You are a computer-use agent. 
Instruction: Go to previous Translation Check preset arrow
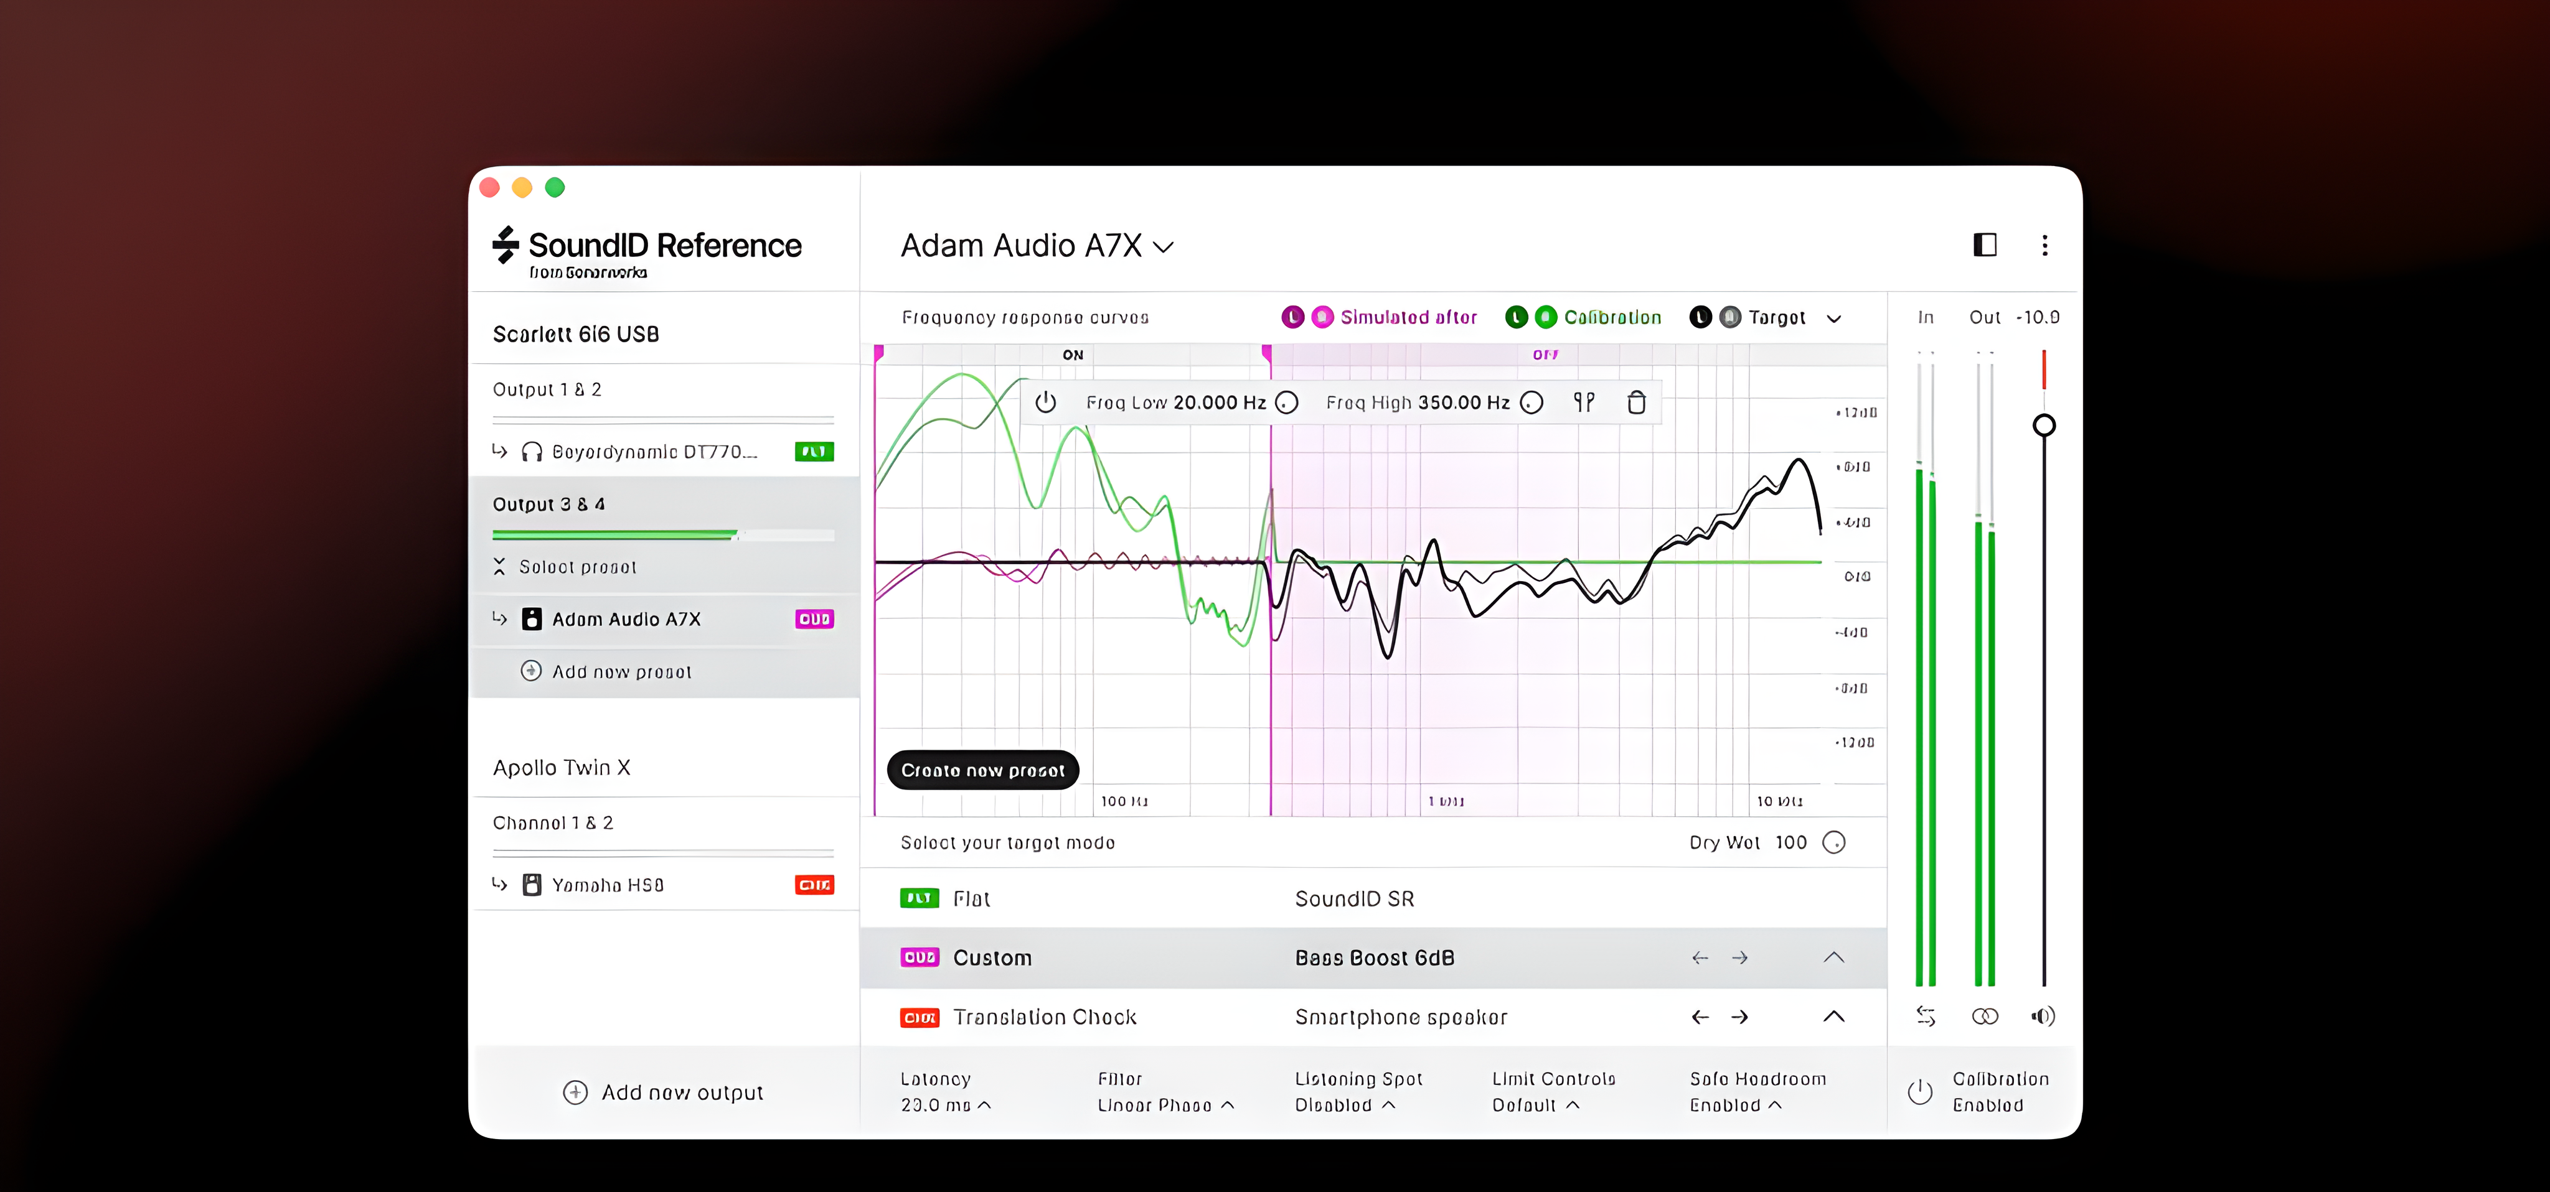1700,1017
